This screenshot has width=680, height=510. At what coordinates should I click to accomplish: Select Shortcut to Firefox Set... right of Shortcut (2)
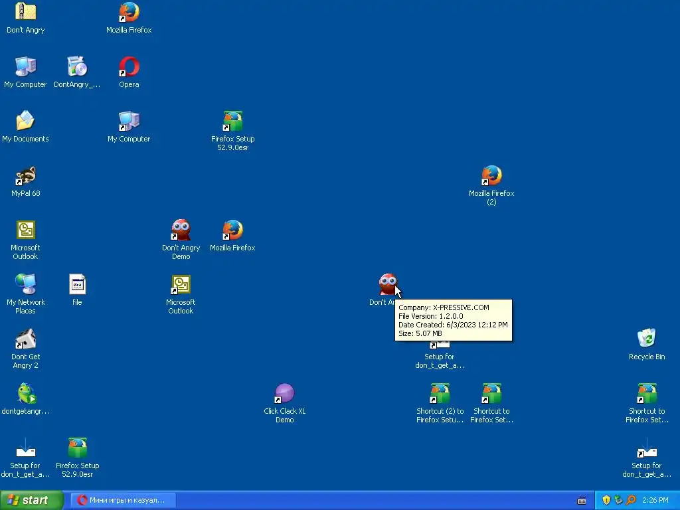pos(491,393)
